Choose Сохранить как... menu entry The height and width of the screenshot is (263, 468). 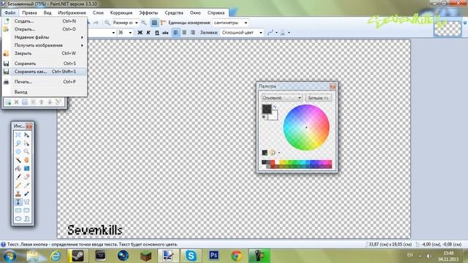(44, 72)
